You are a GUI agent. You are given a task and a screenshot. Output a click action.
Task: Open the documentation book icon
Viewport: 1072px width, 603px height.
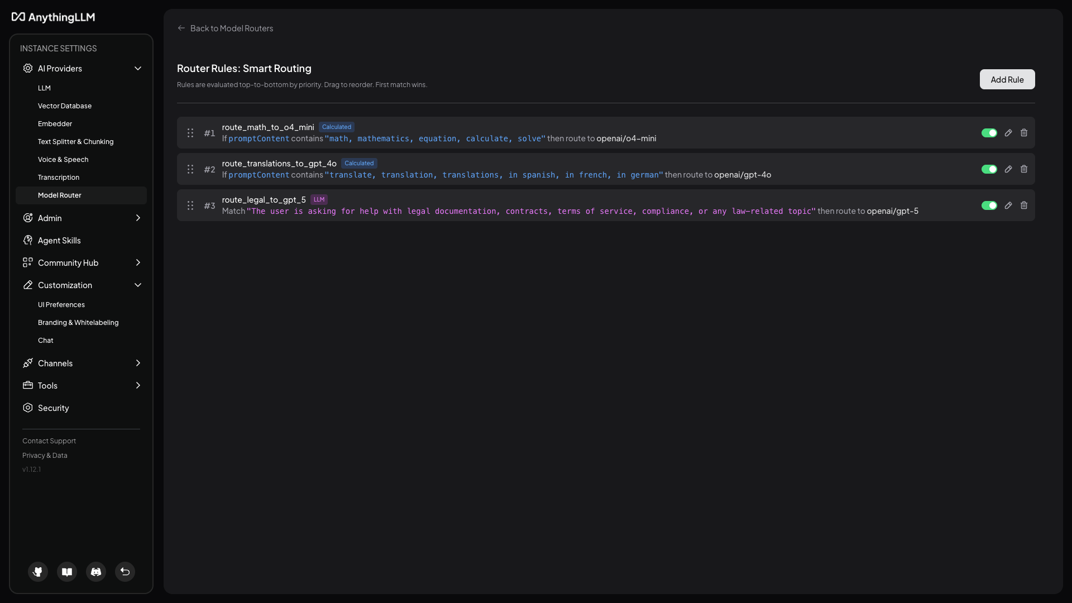[x=67, y=572]
